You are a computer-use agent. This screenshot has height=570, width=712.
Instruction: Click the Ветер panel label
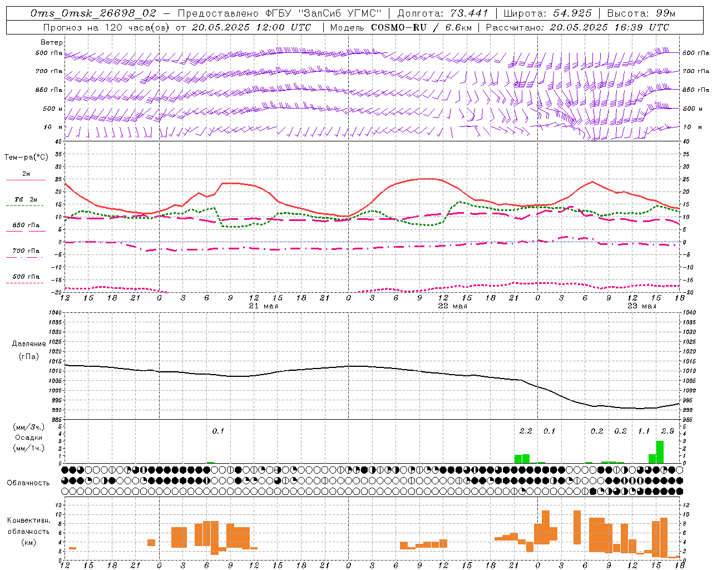(52, 42)
